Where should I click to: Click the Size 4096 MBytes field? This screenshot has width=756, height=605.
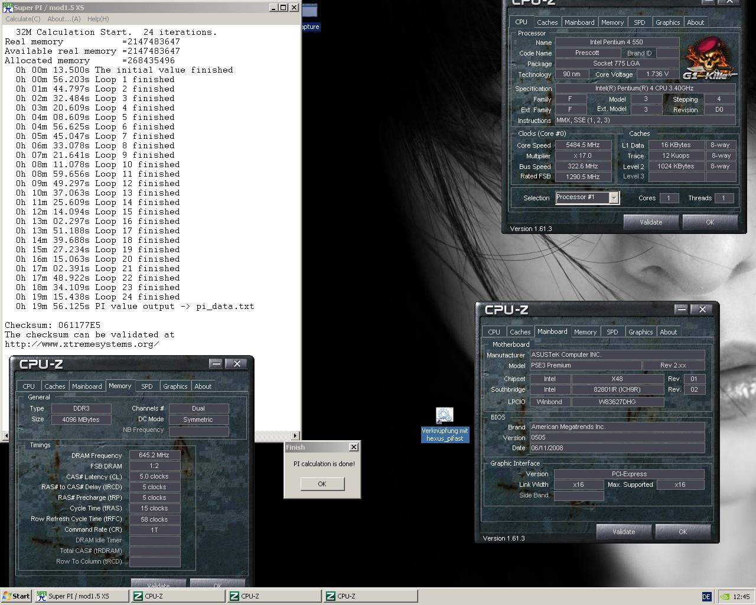pyautogui.click(x=81, y=419)
